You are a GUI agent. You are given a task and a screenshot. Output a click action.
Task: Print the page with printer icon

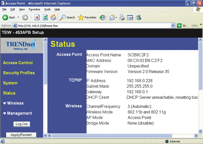122,17
